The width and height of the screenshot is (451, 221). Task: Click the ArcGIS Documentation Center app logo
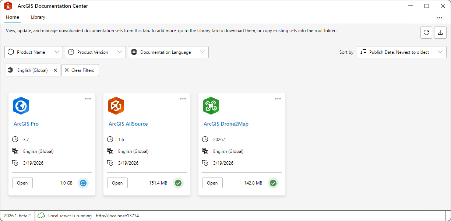tap(8, 6)
